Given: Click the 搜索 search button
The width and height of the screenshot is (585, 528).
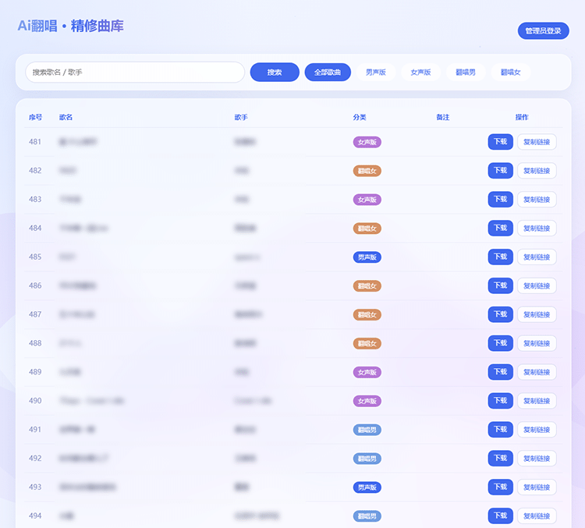Looking at the screenshot, I should point(275,72).
